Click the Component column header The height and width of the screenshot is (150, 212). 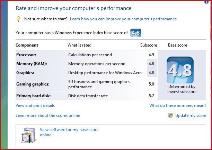[27, 45]
